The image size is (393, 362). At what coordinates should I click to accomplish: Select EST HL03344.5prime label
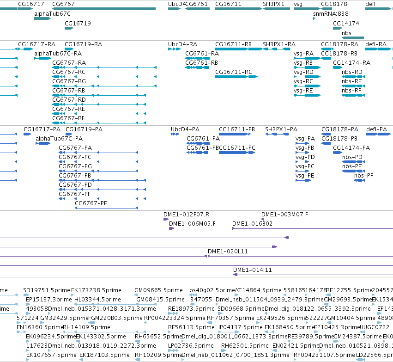(98, 300)
